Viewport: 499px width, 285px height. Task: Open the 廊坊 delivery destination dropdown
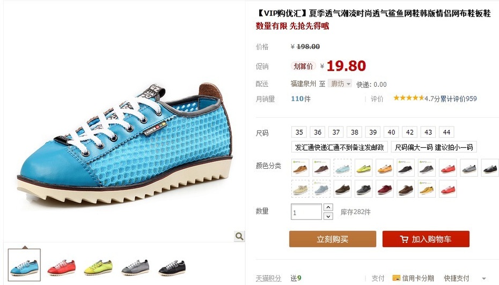coord(340,84)
